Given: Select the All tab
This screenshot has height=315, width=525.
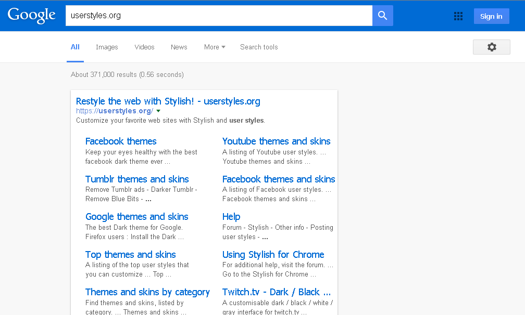Looking at the screenshot, I should pyautogui.click(x=75, y=47).
